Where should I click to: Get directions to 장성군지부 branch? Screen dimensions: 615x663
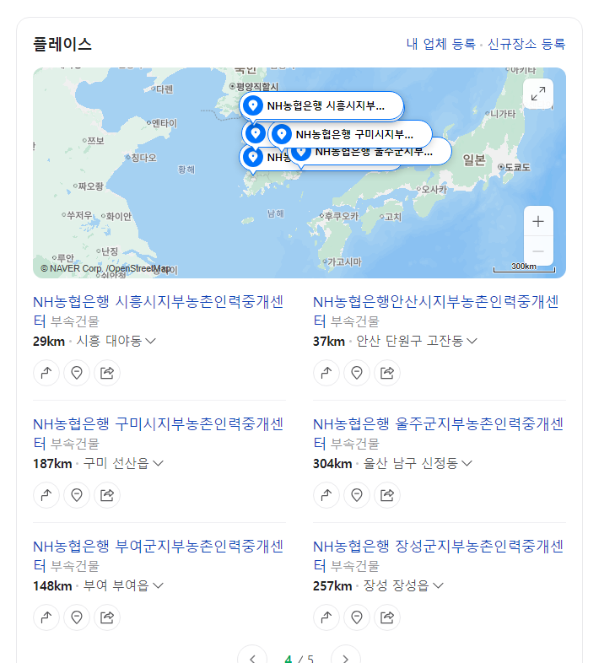[326, 617]
